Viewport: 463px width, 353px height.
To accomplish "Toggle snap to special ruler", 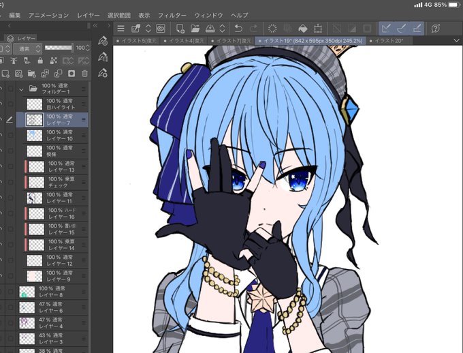I will click(x=401, y=29).
